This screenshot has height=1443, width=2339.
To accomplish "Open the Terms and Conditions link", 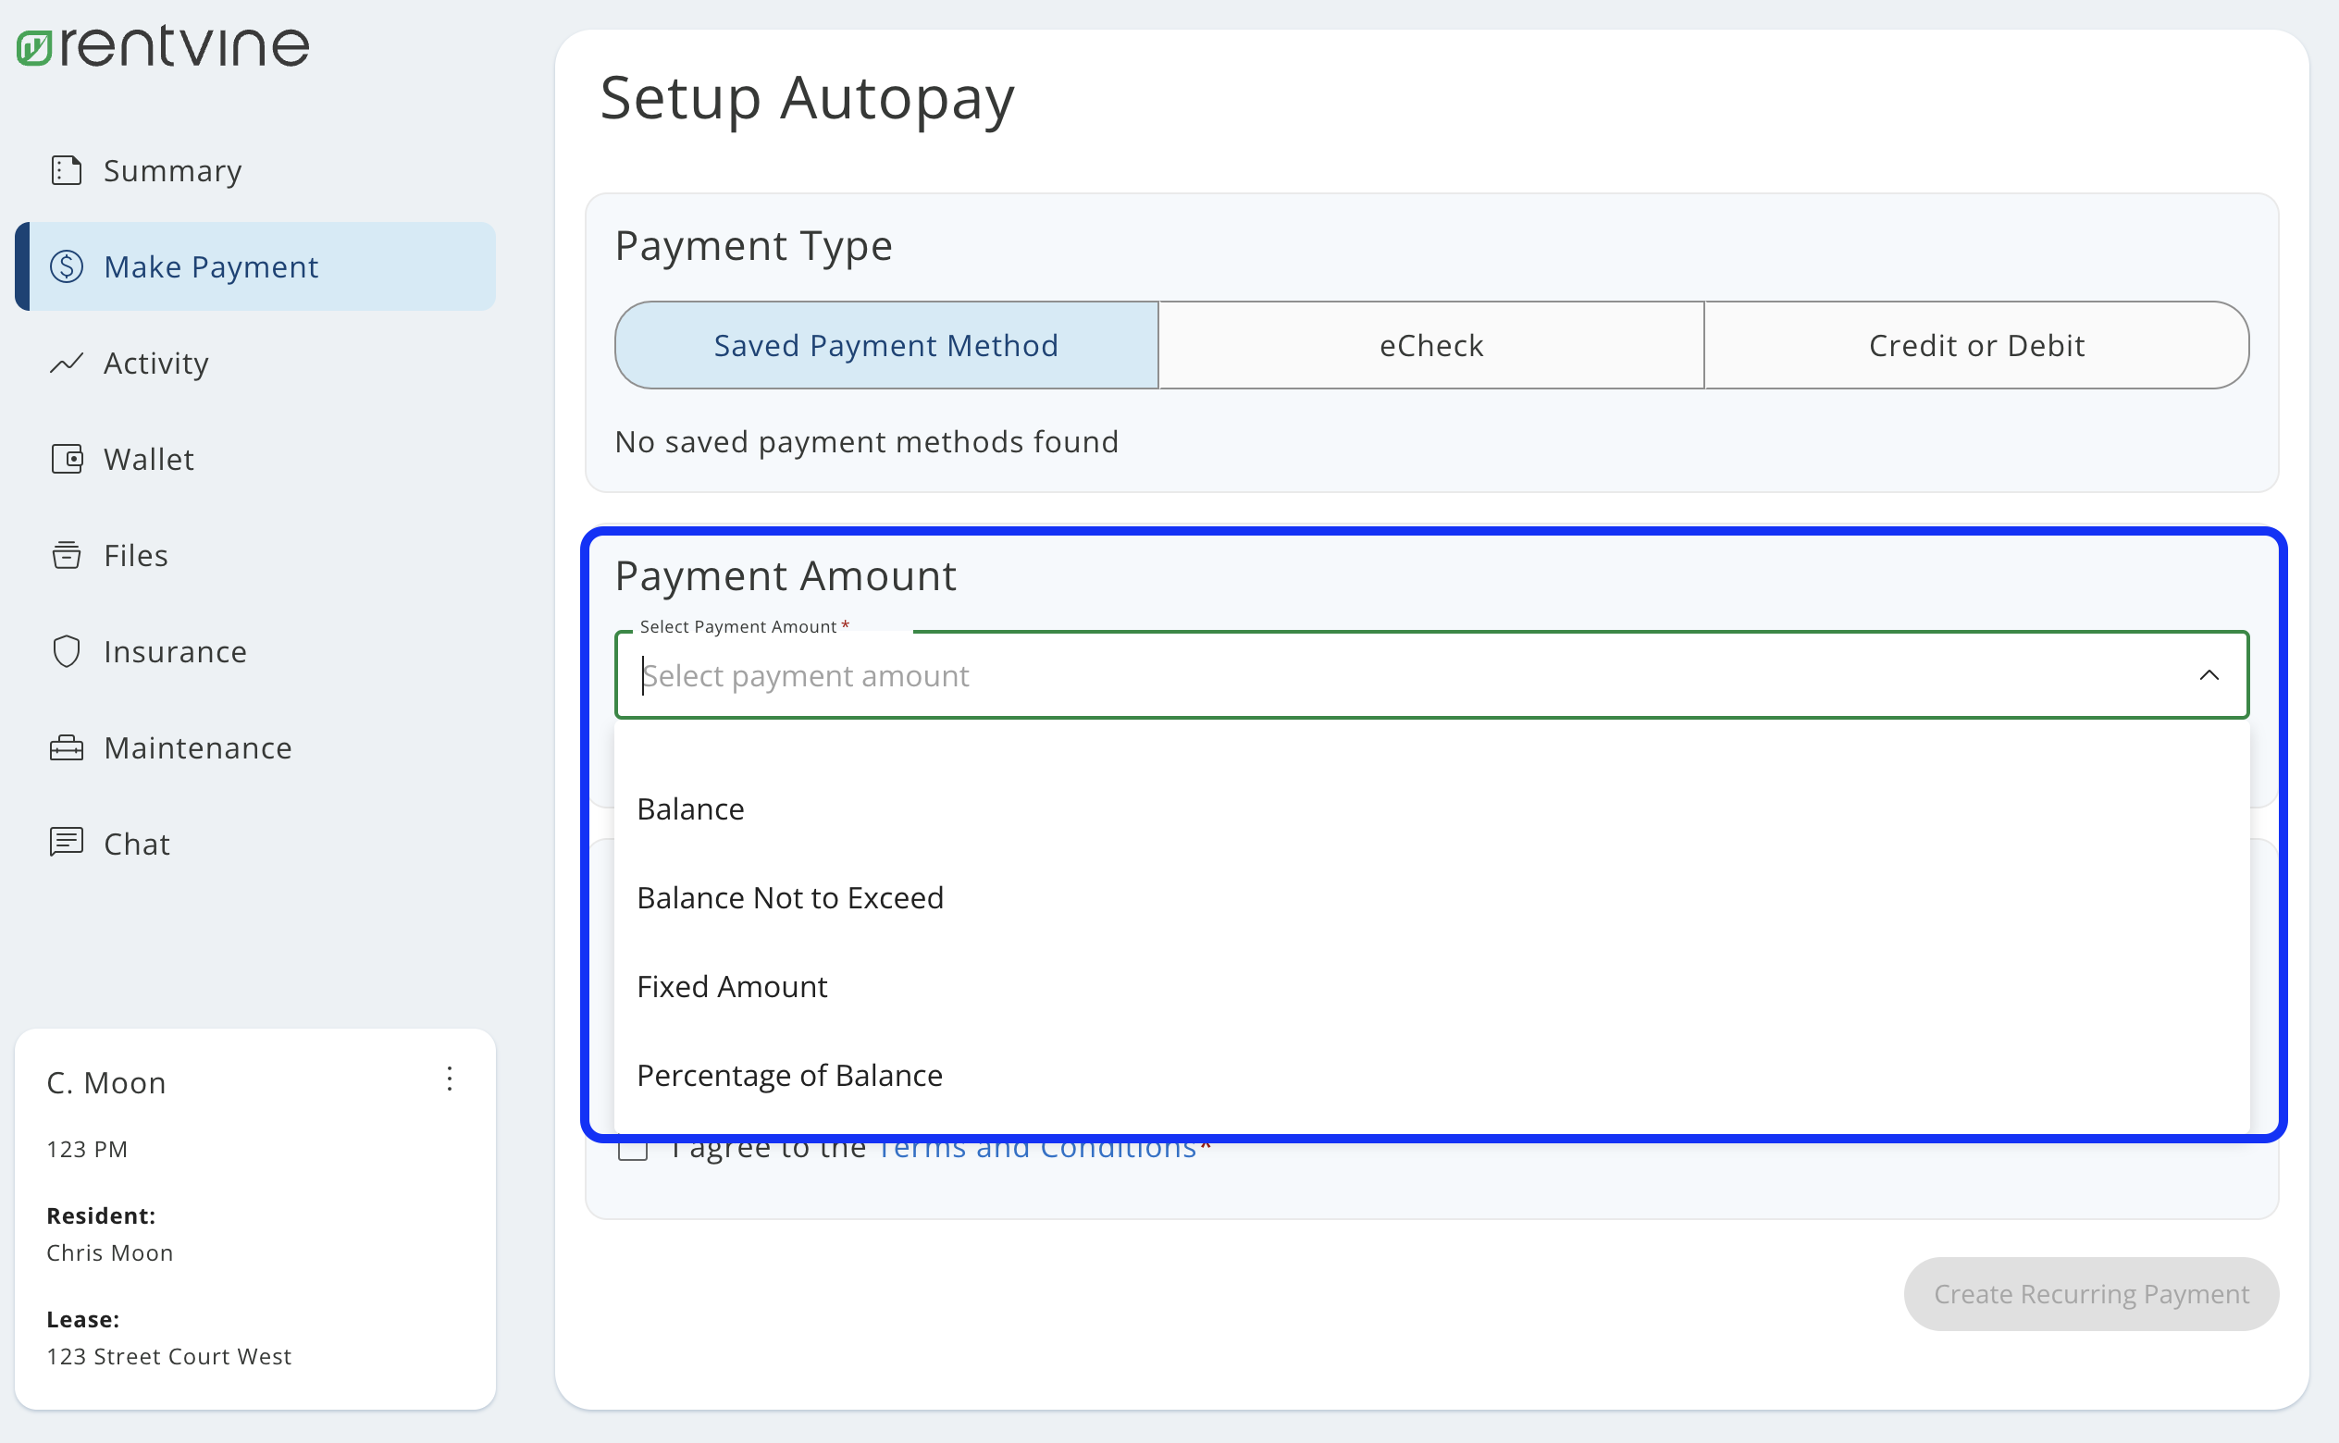I will coord(1037,1147).
